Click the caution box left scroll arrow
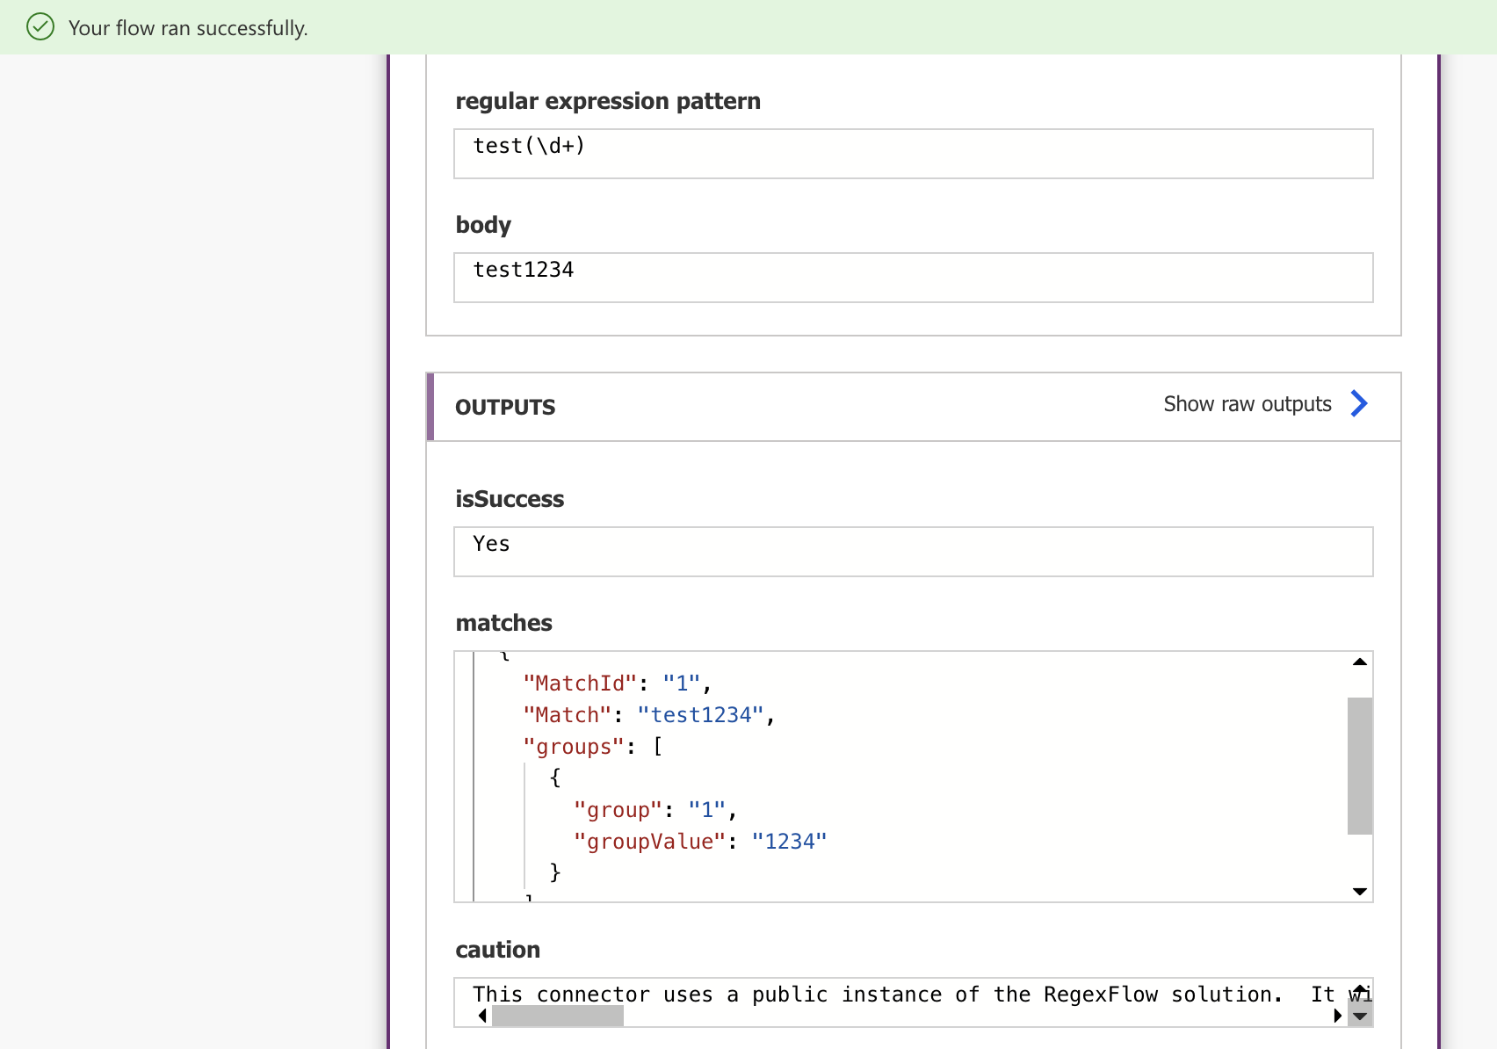 [482, 1016]
